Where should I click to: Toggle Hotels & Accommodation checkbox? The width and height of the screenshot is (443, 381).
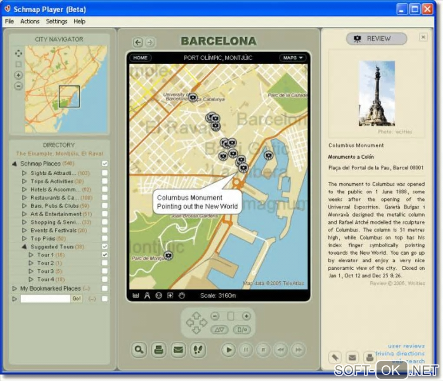tap(105, 189)
